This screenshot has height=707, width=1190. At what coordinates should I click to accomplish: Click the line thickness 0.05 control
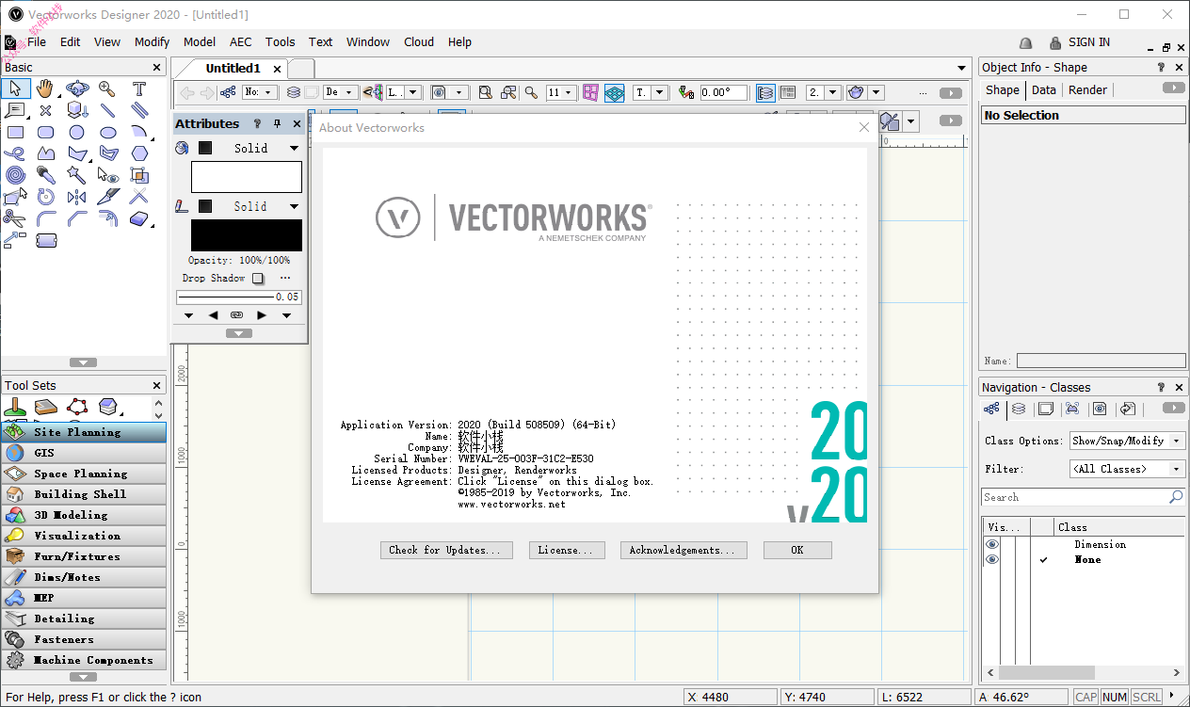pyautogui.click(x=239, y=297)
